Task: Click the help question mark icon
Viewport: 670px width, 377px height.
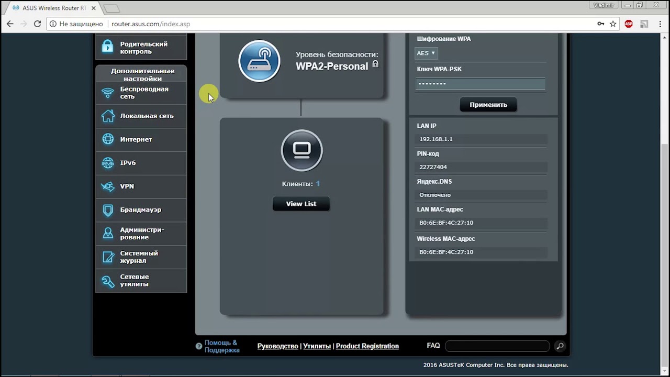Action: point(199,346)
